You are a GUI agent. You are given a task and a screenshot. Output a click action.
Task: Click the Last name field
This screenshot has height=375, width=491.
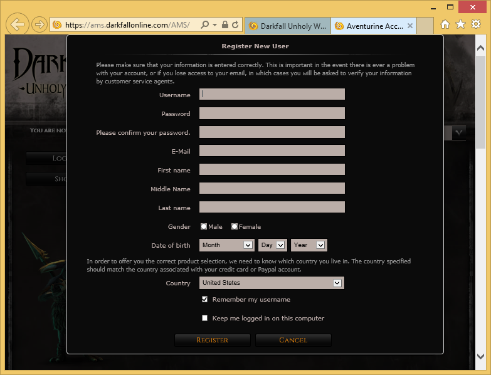click(x=272, y=207)
